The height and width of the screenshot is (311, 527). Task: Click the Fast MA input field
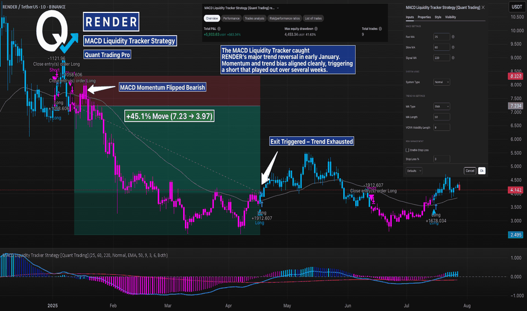click(x=442, y=37)
